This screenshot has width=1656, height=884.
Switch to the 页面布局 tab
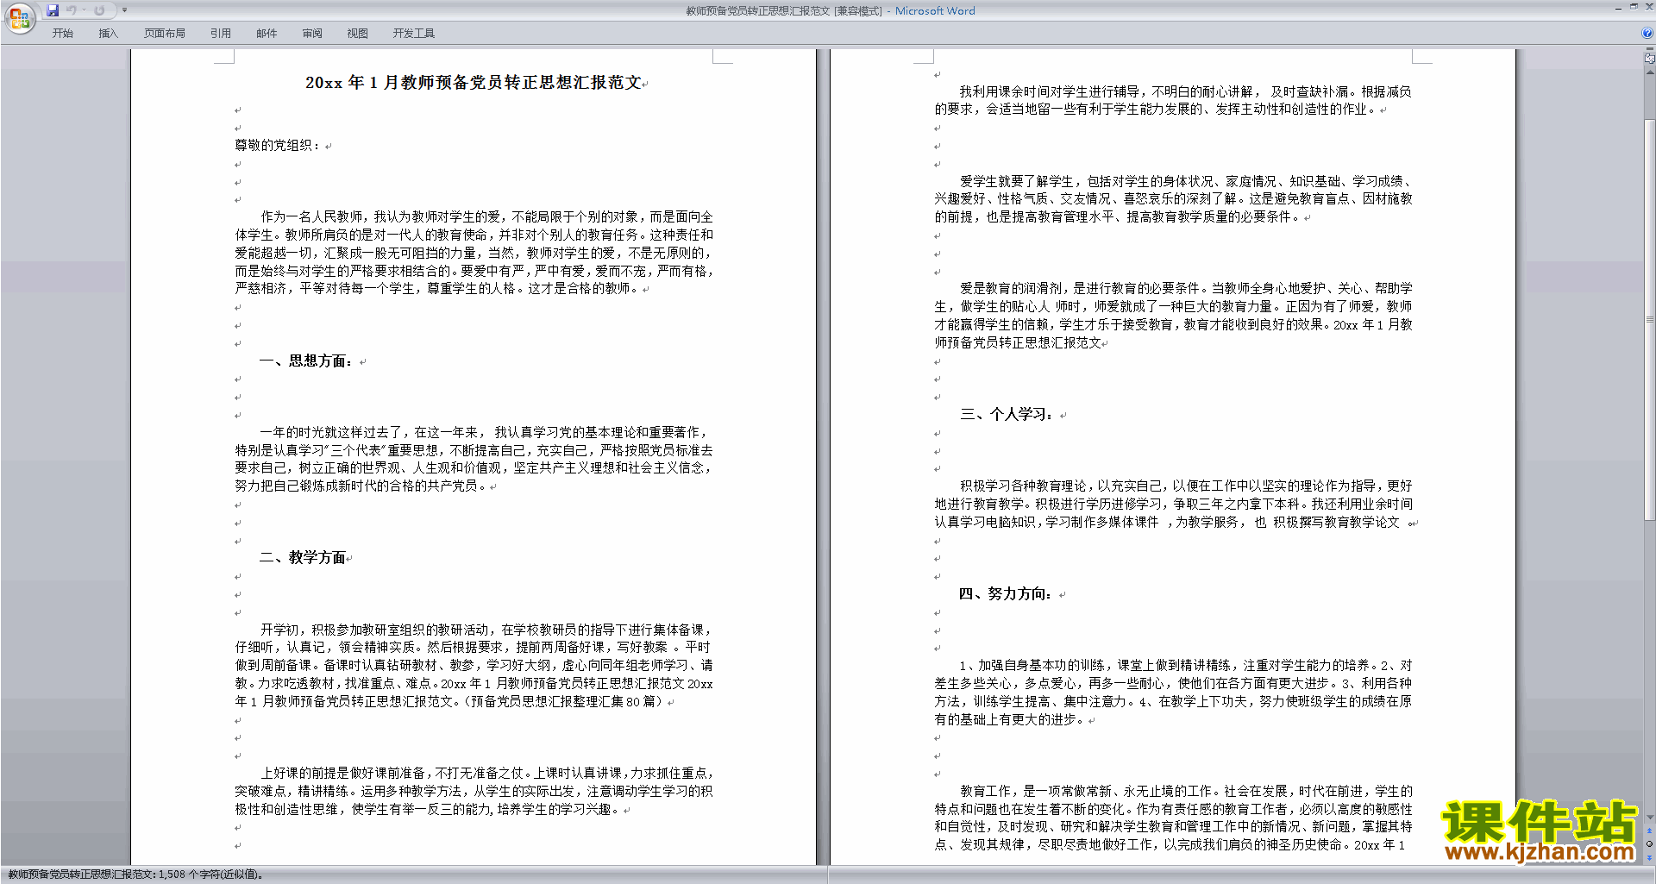click(164, 34)
